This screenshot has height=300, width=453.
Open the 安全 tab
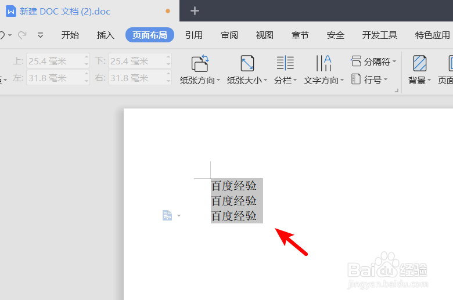[x=336, y=35]
